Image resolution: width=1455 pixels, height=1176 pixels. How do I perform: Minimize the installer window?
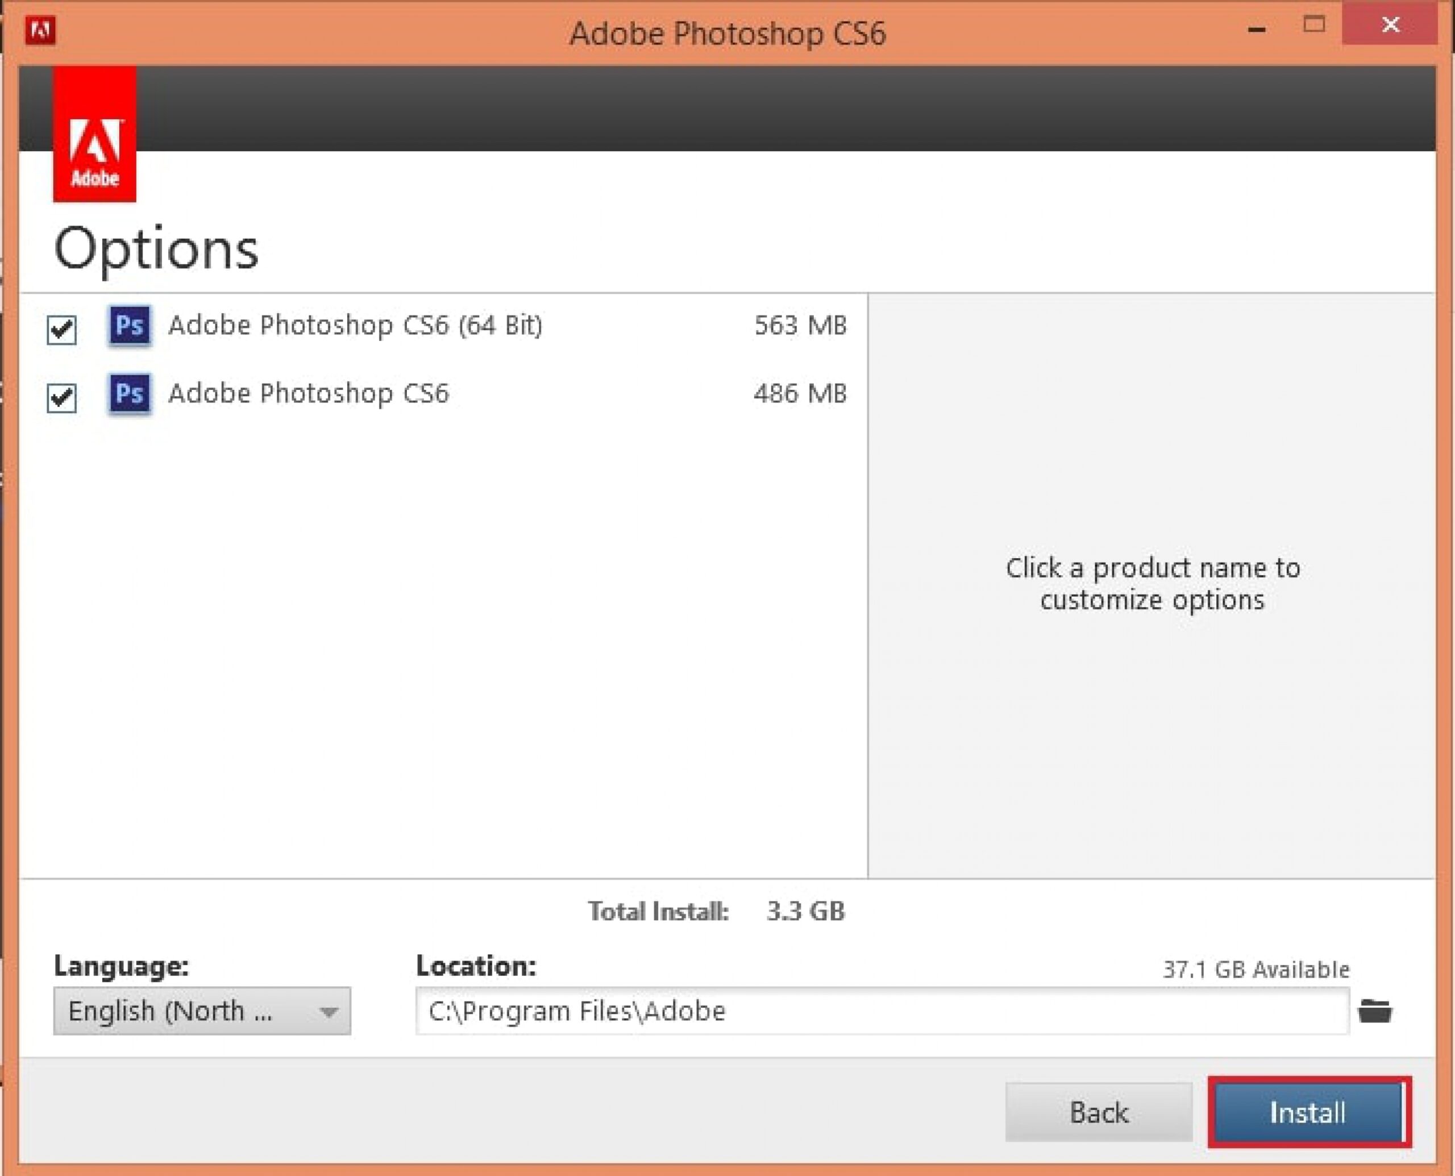coord(1257,29)
